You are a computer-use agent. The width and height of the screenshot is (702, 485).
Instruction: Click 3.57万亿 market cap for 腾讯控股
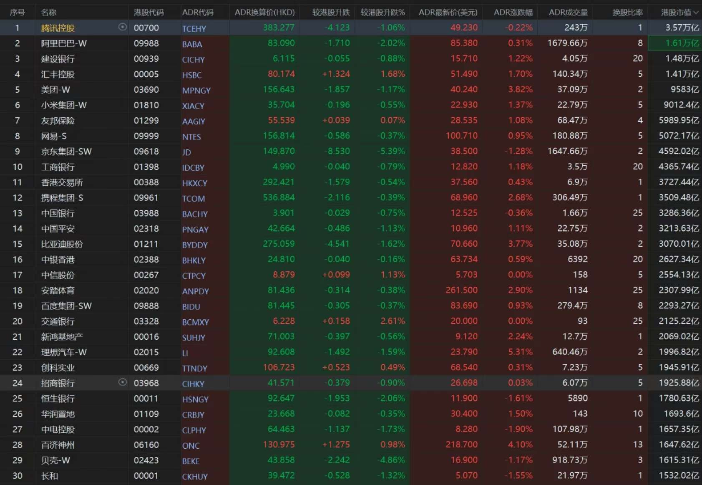(x=682, y=28)
